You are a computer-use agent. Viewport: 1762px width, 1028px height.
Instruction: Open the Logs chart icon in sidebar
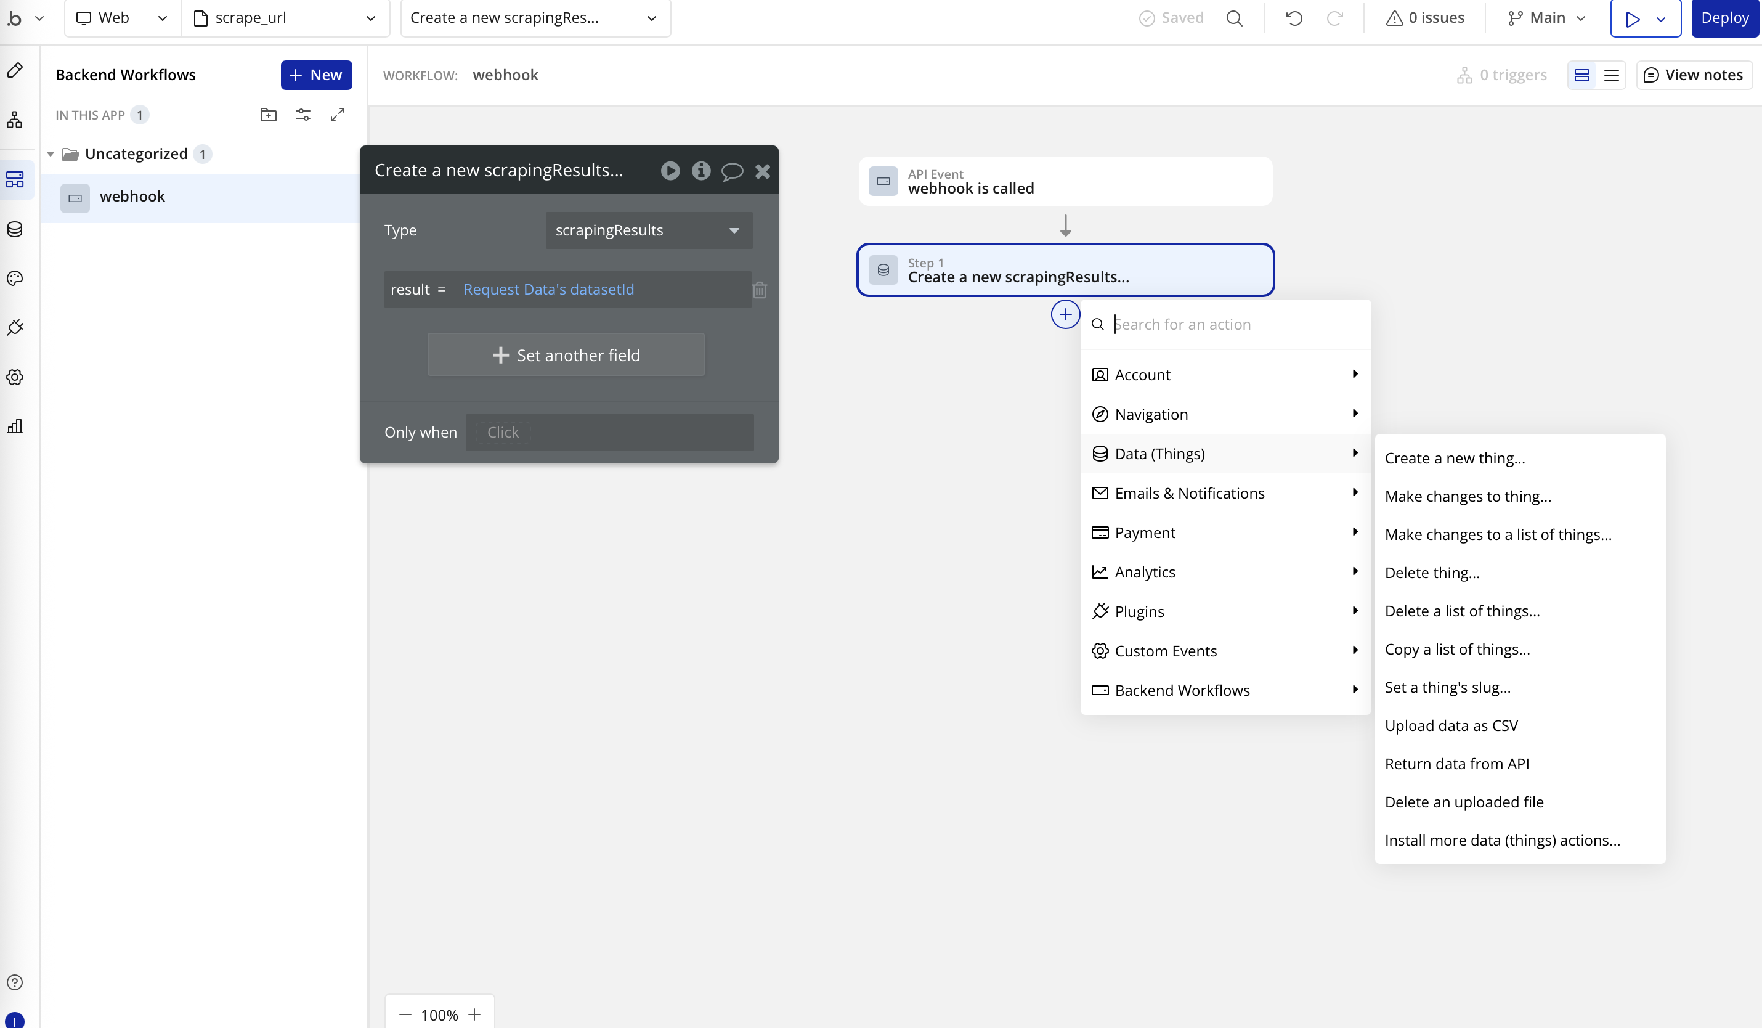tap(15, 426)
